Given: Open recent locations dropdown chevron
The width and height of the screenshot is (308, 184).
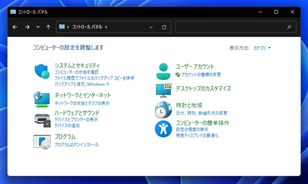Looking at the screenshot, I should tap(38, 27).
